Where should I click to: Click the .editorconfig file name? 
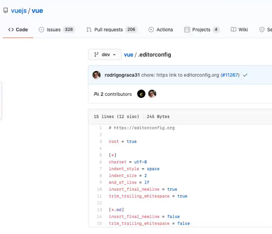pyautogui.click(x=155, y=55)
